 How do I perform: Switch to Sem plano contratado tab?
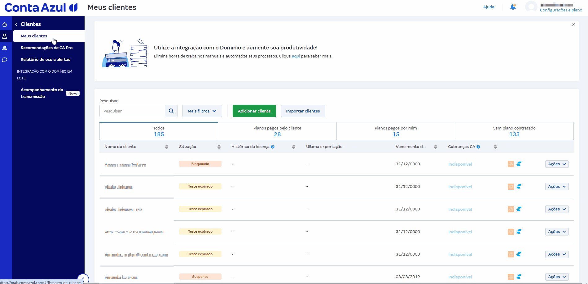(x=514, y=131)
